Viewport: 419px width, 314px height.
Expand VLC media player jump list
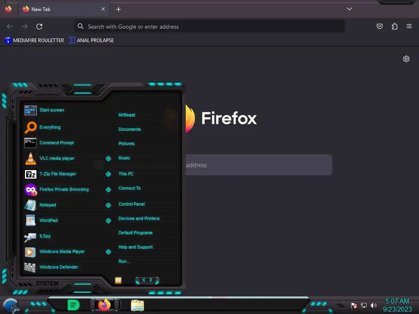point(108,159)
